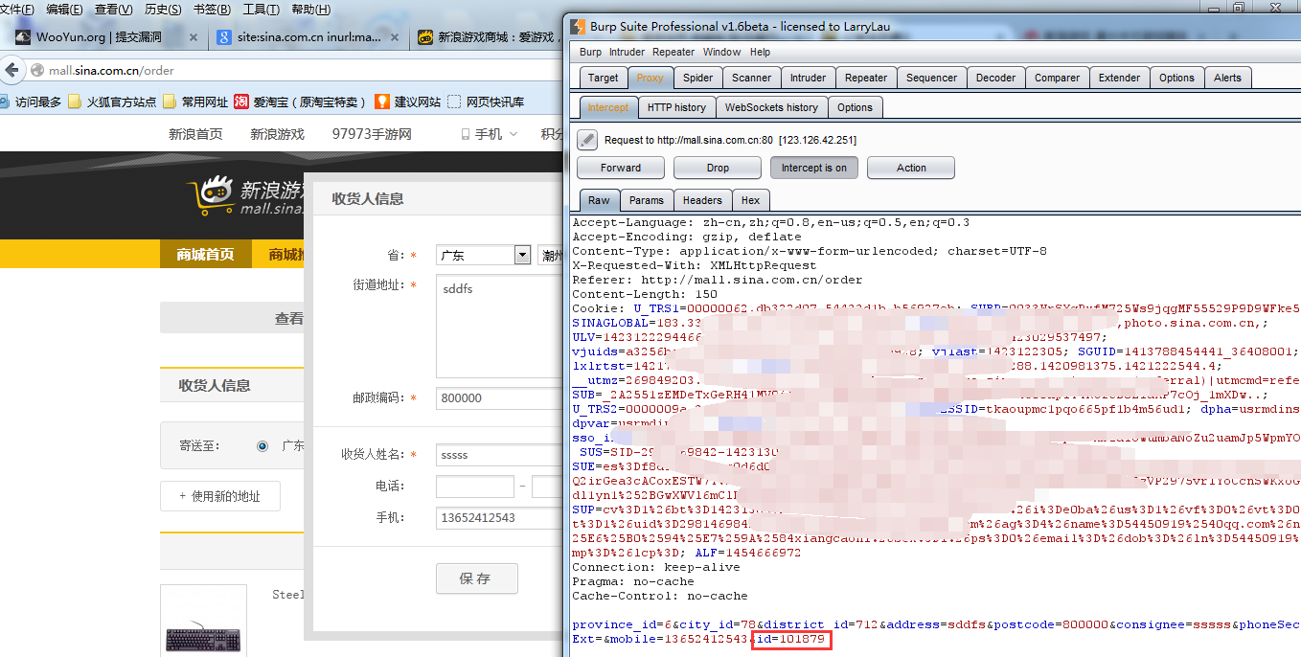Open the 文件(F) menu in Firefox

tap(17, 10)
